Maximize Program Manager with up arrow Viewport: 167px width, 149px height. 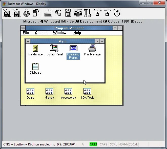(120, 28)
